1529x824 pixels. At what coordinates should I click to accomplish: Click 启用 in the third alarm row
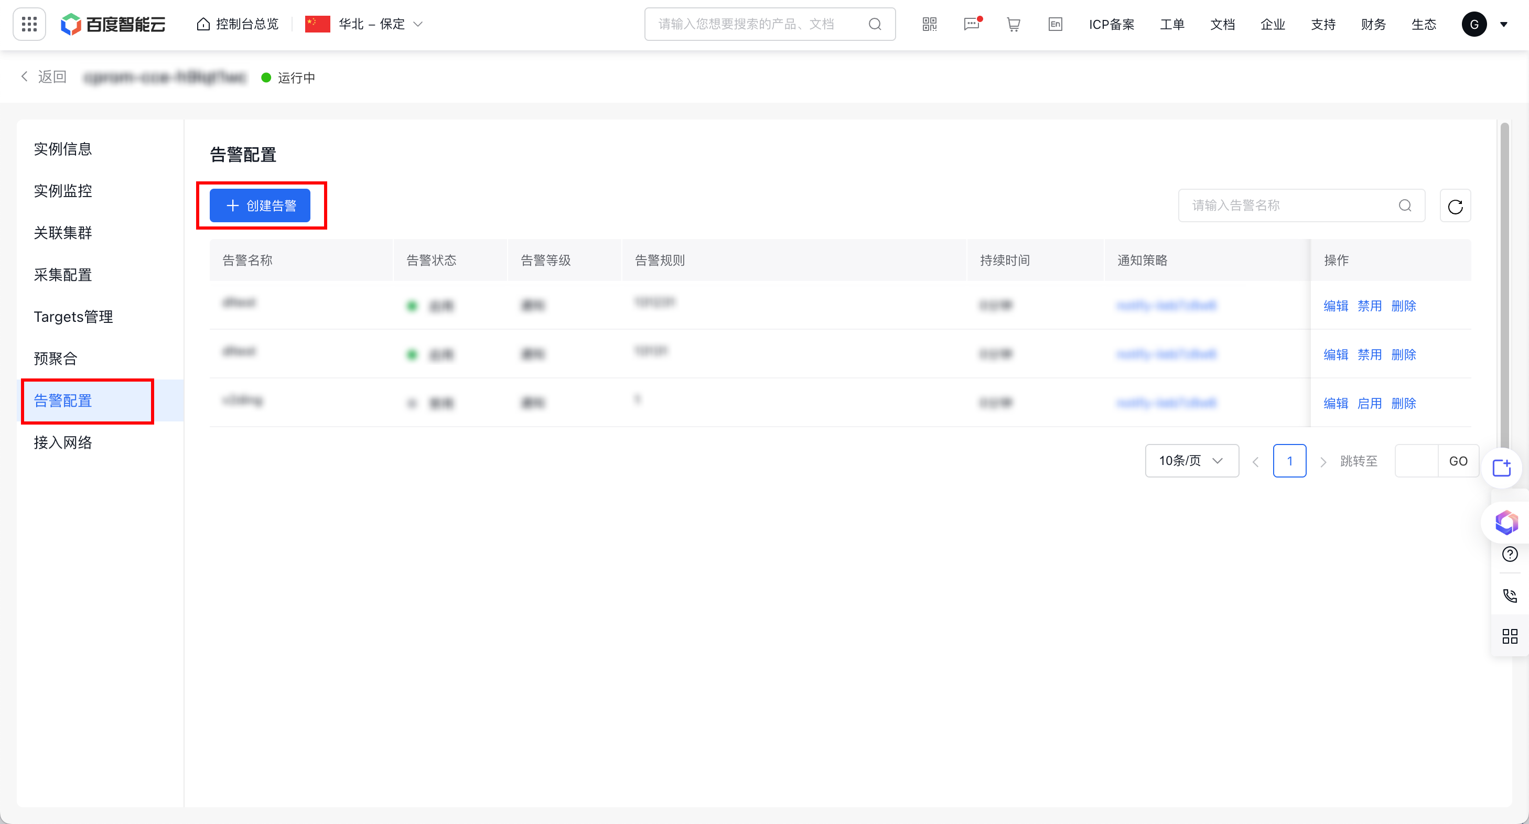click(1370, 403)
